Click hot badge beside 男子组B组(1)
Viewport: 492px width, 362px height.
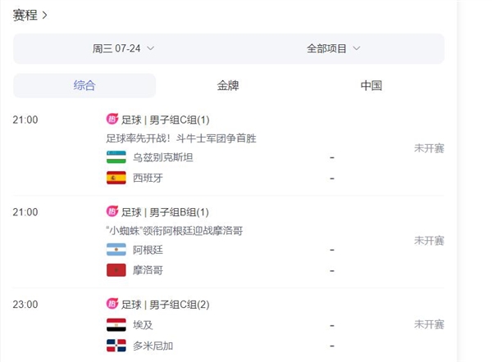pos(112,212)
